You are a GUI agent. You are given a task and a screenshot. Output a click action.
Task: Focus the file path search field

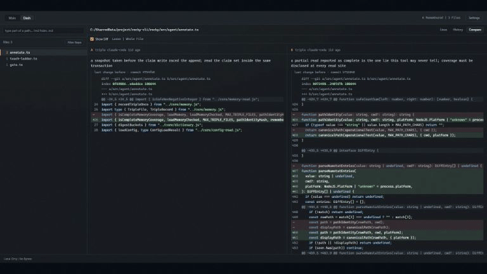pyautogui.click(x=43, y=30)
